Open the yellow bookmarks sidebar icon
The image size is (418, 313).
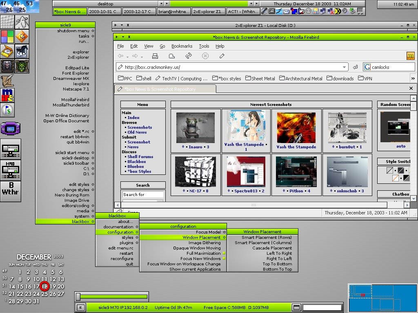[411, 56]
